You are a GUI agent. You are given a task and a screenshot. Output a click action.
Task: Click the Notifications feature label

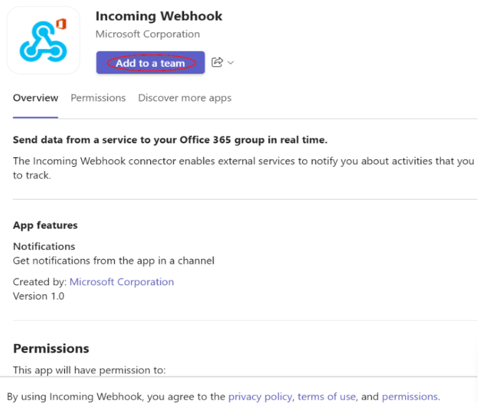[x=44, y=246]
